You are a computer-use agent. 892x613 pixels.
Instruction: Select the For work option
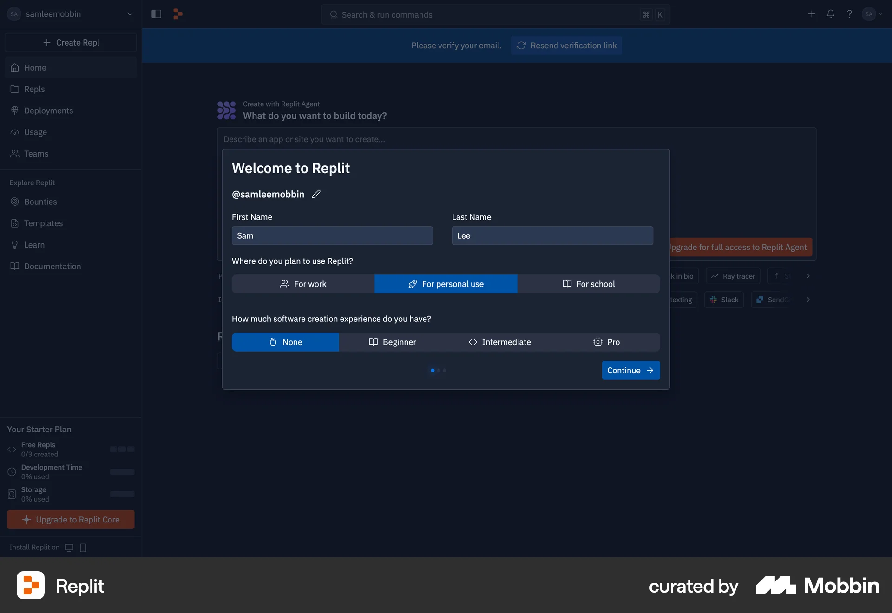click(303, 284)
